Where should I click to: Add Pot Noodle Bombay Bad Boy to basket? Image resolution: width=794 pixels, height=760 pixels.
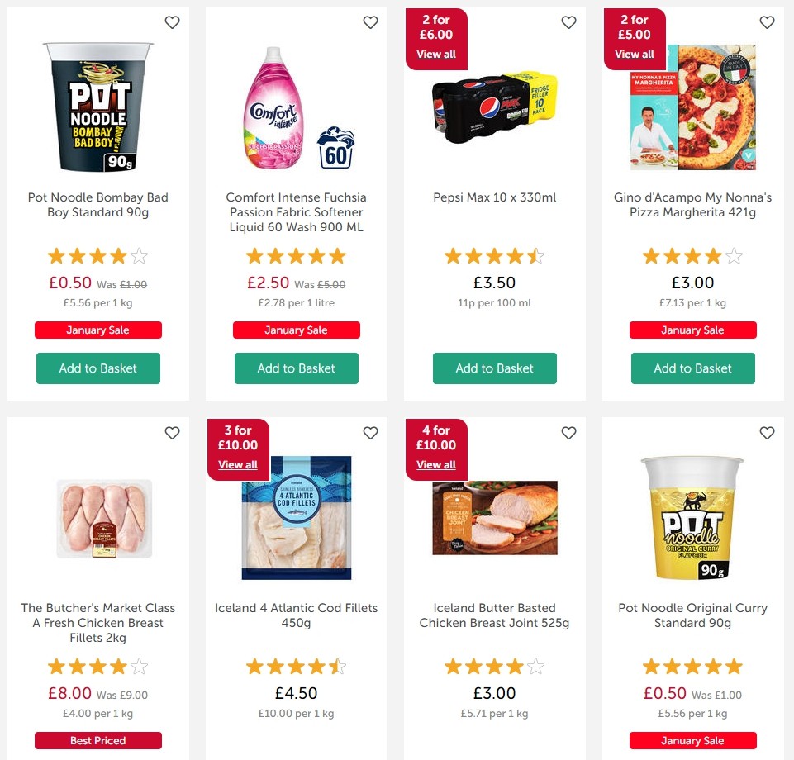click(98, 368)
